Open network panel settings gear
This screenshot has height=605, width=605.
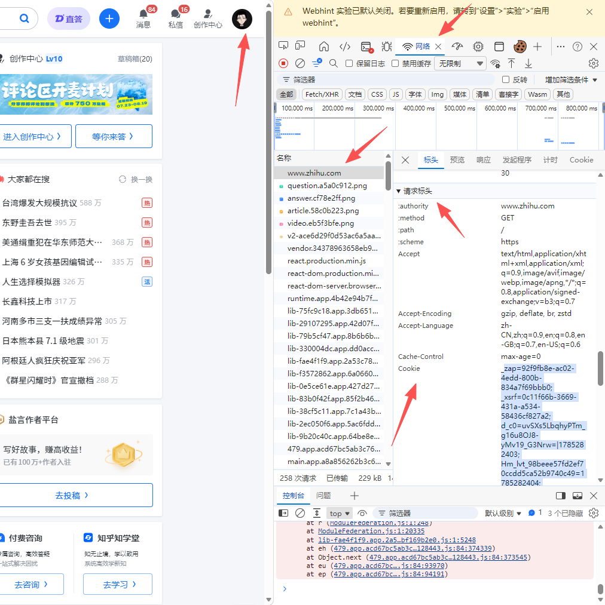click(594, 63)
